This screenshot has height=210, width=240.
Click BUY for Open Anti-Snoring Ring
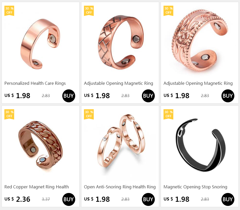148,199
